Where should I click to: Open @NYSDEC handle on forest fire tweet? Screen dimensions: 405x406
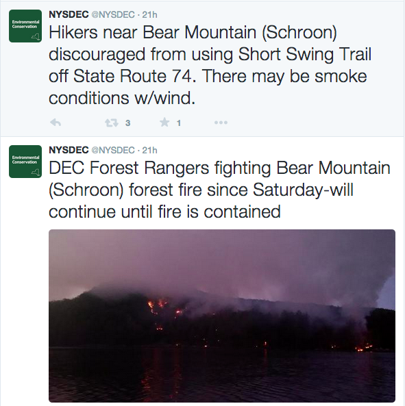pos(113,150)
